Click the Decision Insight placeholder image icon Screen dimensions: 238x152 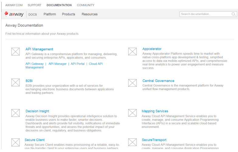16,113
